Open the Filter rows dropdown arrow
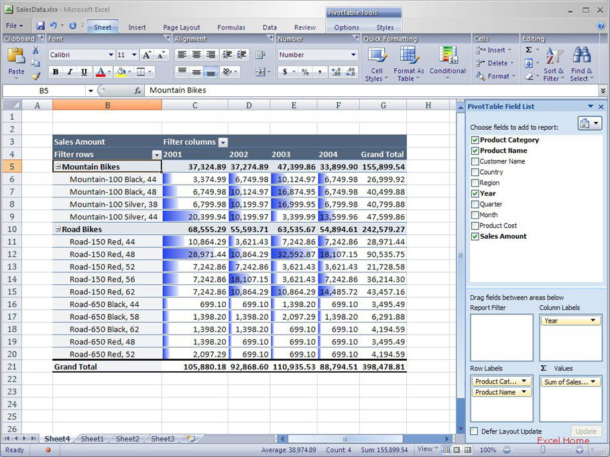The image size is (610, 457). [156, 155]
